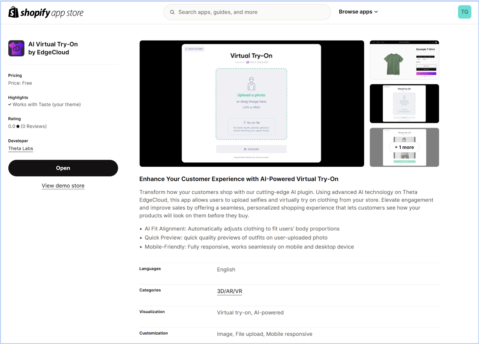Click the Price: Free text
Image resolution: width=479 pixels, height=344 pixels.
coord(20,83)
